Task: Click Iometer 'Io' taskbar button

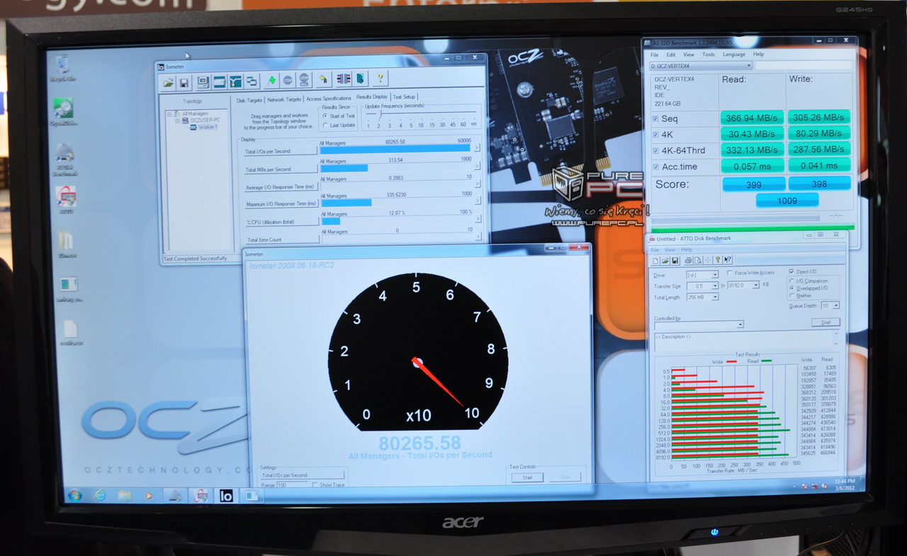Action: [226, 496]
